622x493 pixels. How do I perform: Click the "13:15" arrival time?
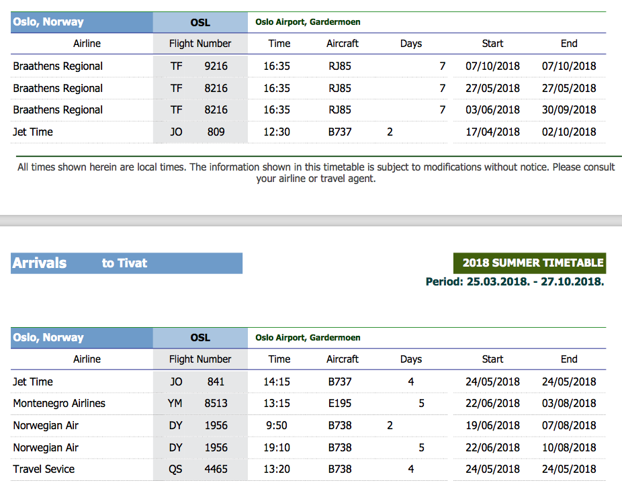click(277, 404)
